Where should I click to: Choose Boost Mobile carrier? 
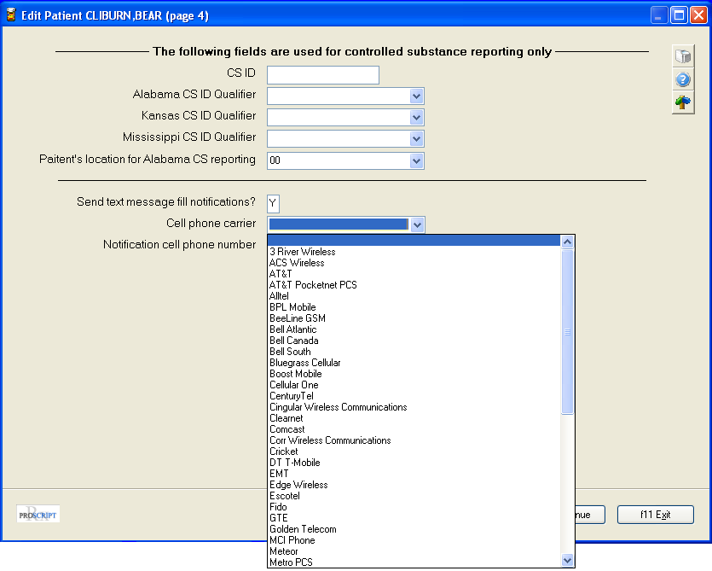click(x=414, y=374)
